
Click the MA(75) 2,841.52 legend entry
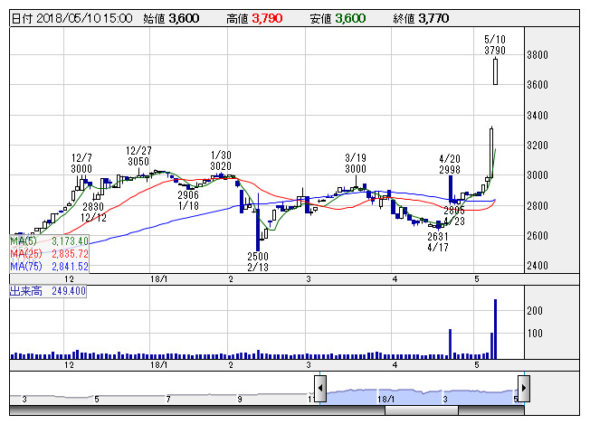pos(49,267)
